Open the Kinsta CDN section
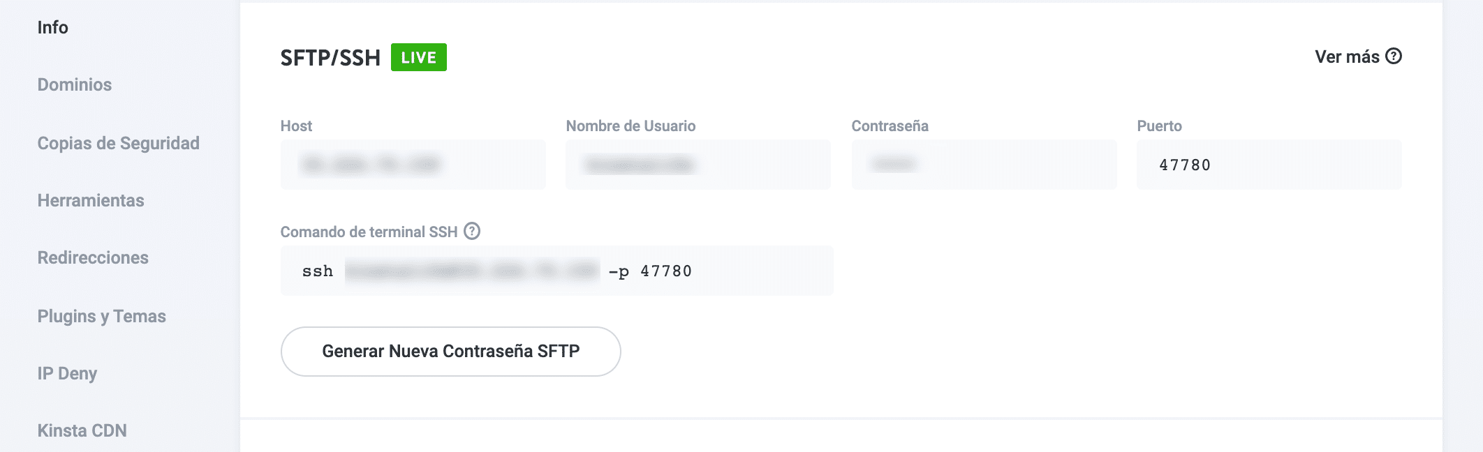Image resolution: width=1483 pixels, height=452 pixels. (x=82, y=430)
